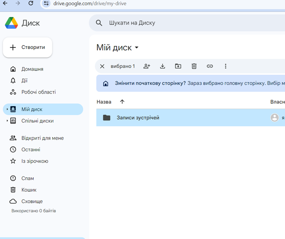285x239 pixels.
Task: Click the browser back arrow
Action: click(x=5, y=3)
